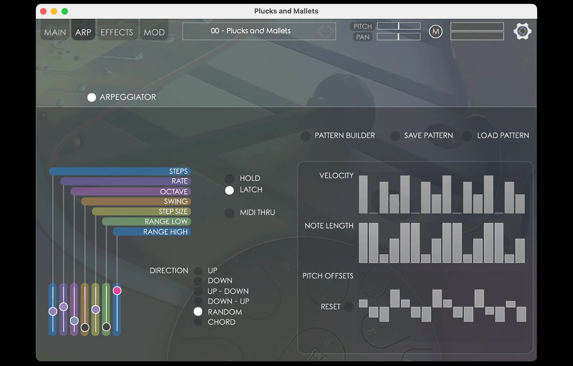Viewport: 573px width, 366px height.
Task: Click the Pattern Builder circle button
Action: pos(305,136)
